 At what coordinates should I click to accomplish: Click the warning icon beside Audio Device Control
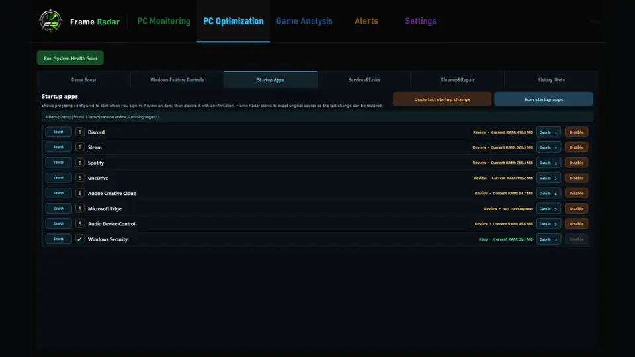(80, 224)
